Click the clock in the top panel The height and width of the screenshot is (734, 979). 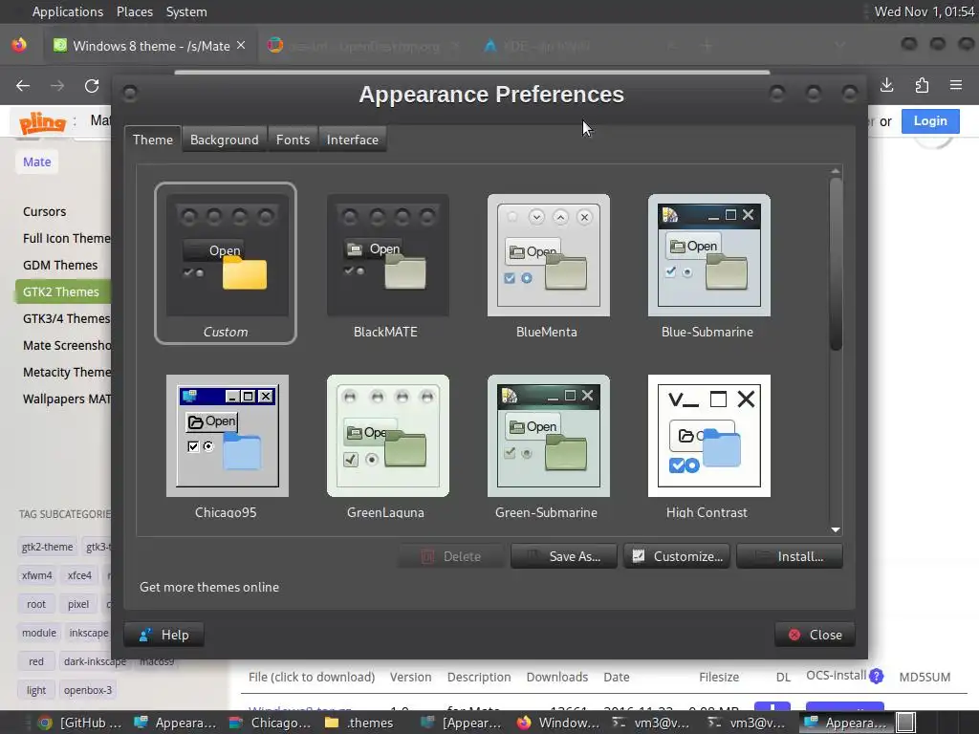pyautogui.click(x=925, y=11)
